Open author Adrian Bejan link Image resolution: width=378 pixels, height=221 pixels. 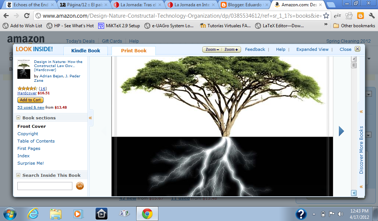(x=51, y=76)
